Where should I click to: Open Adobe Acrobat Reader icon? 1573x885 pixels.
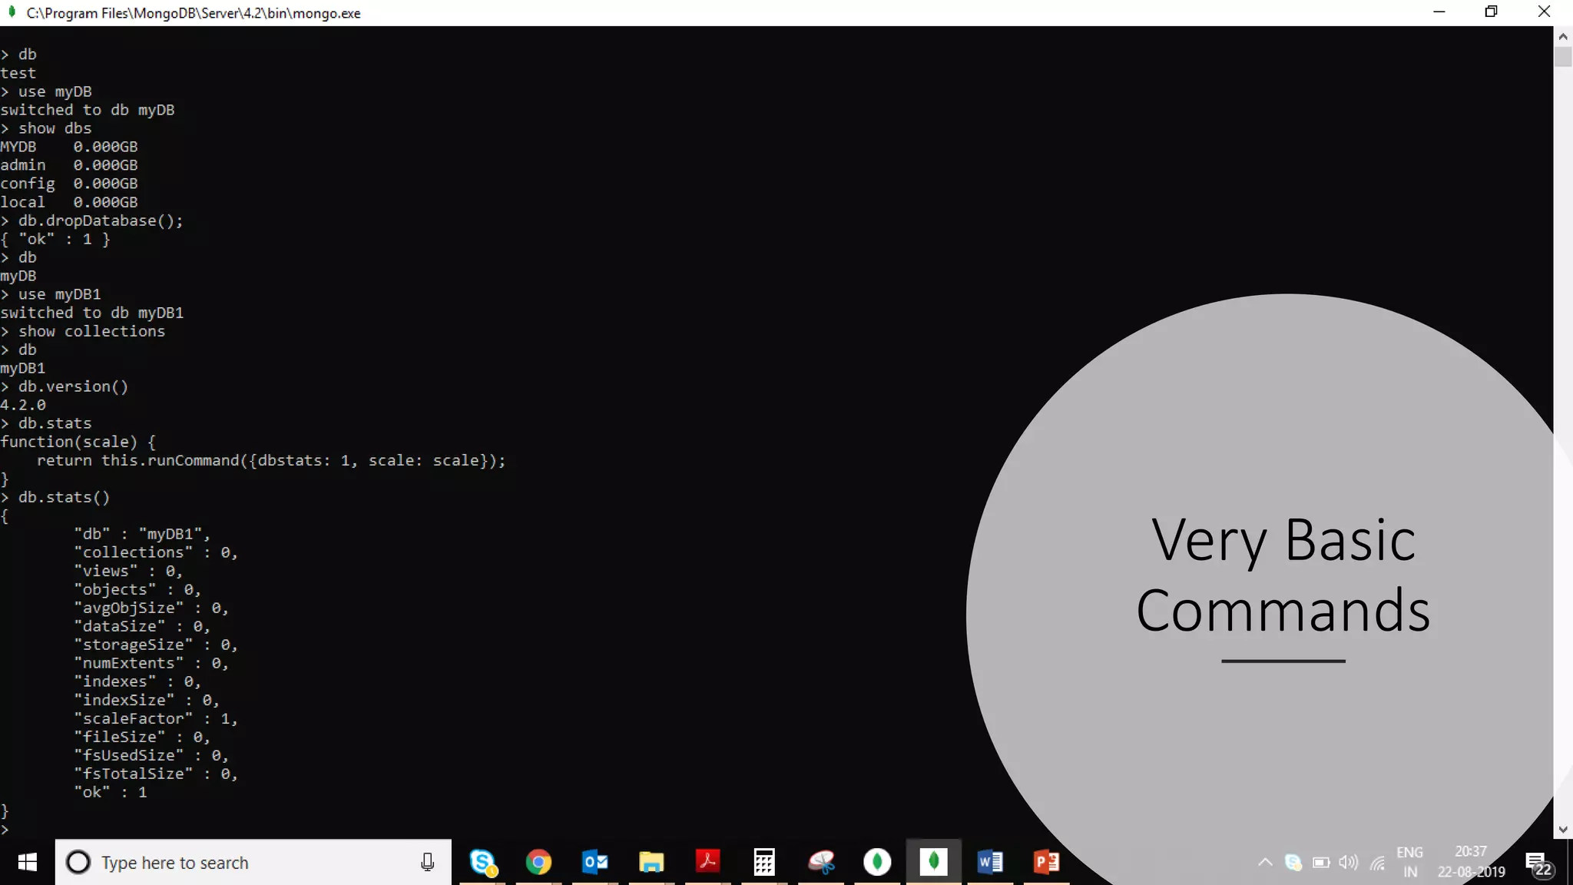tap(707, 862)
